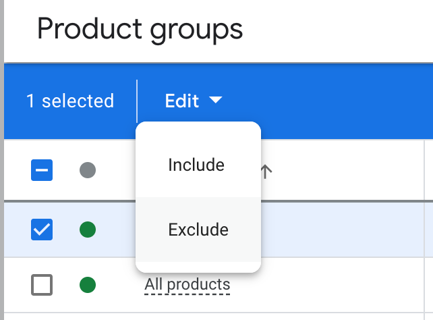
Task: Toggle the indeterminate select-all header checkbox
Action: [x=42, y=170]
